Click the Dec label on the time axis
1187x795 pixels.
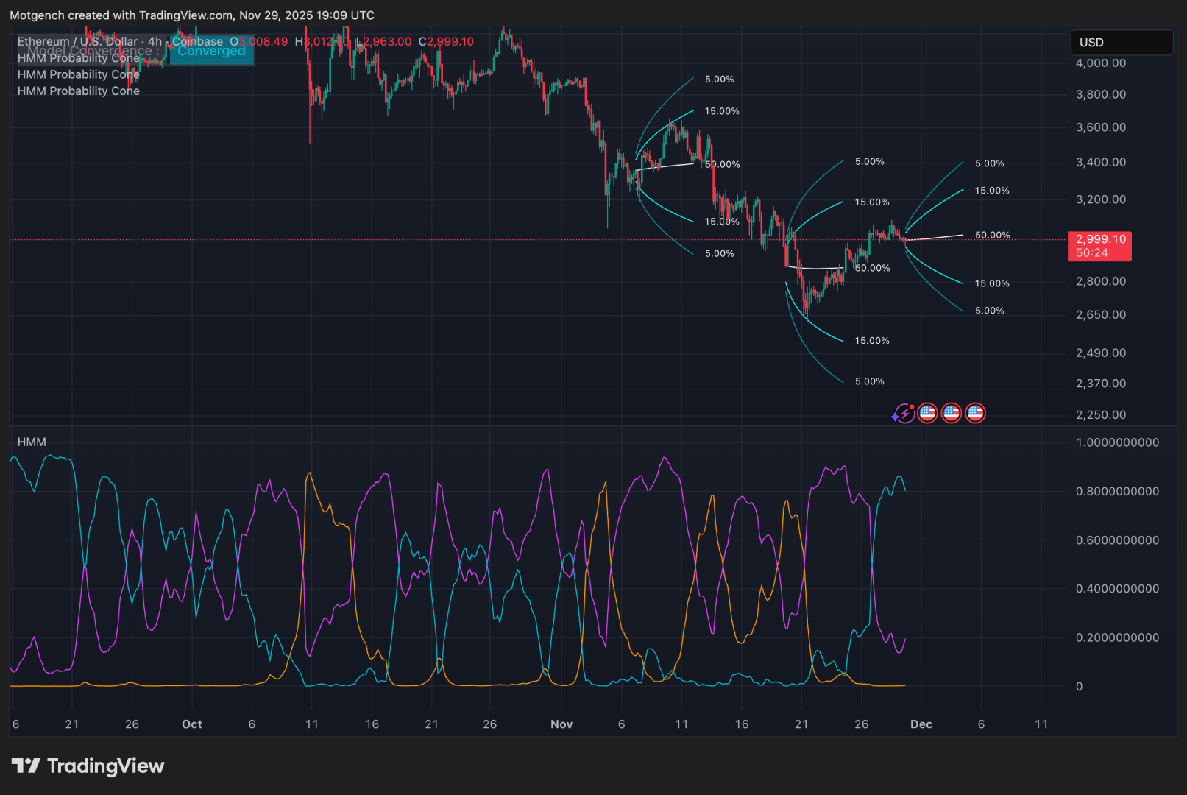coord(921,724)
